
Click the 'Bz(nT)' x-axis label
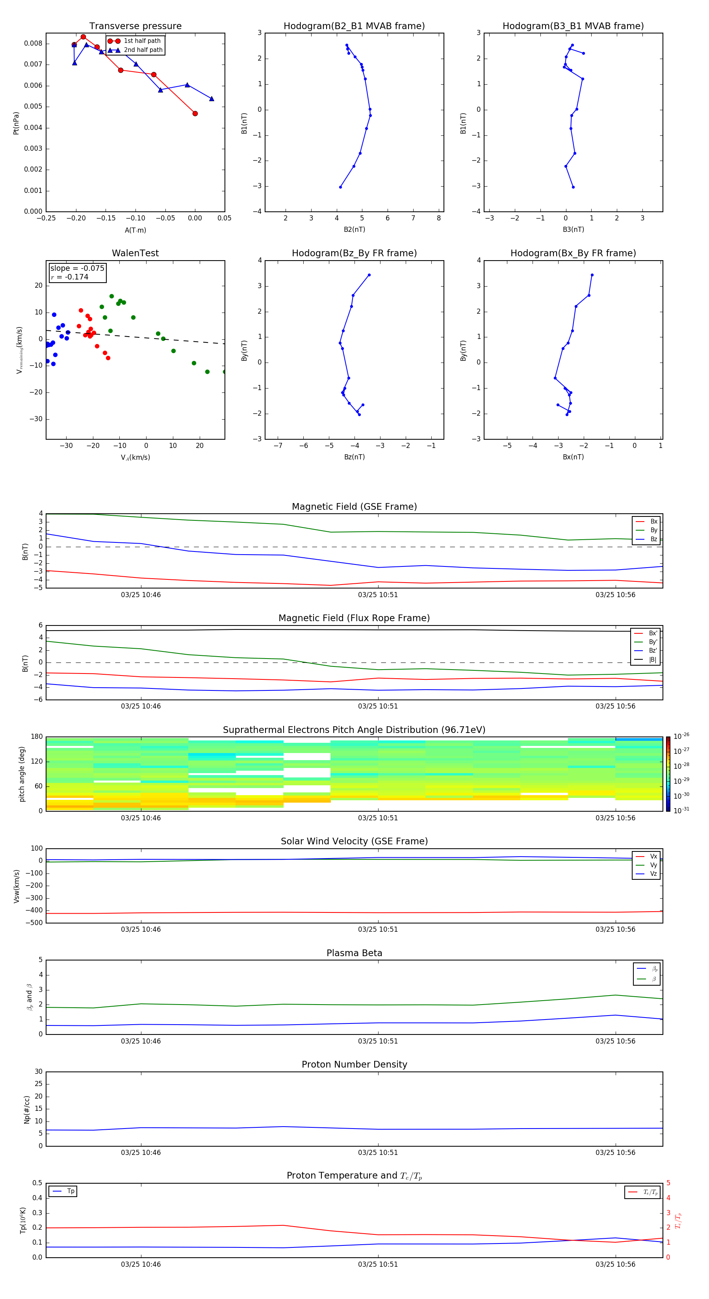pos(354,457)
